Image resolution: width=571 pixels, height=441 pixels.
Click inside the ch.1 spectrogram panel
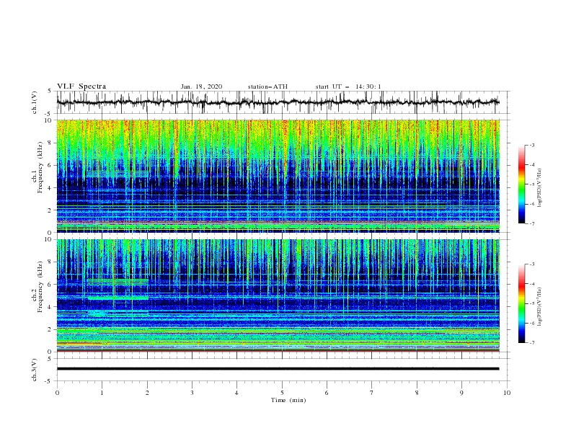pos(278,176)
